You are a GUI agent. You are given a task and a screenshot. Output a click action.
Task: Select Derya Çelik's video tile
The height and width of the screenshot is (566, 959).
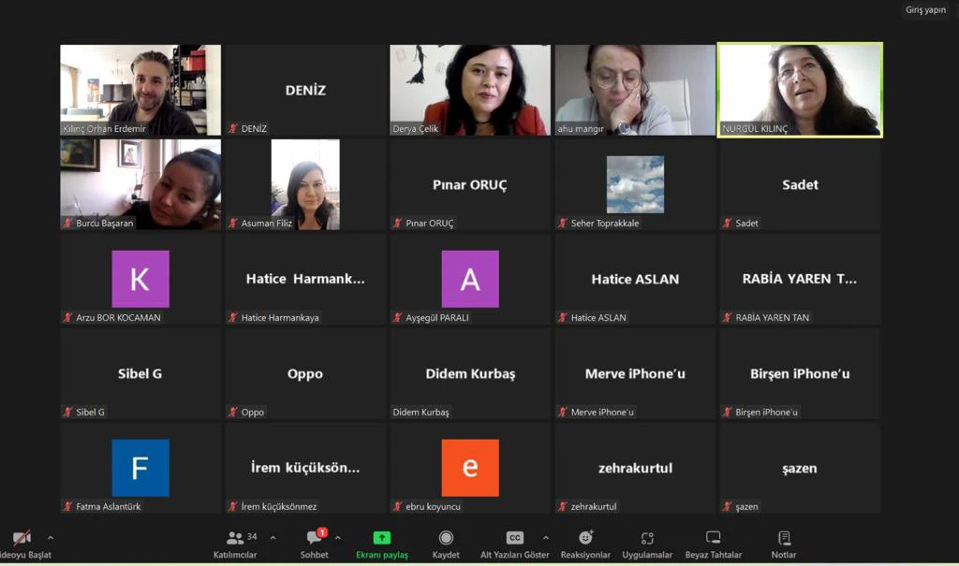(x=470, y=90)
